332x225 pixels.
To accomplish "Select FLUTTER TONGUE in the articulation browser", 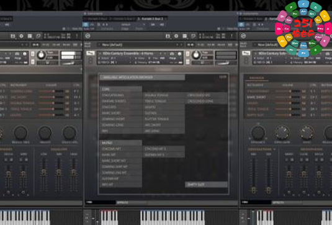I will (x=163, y=119).
